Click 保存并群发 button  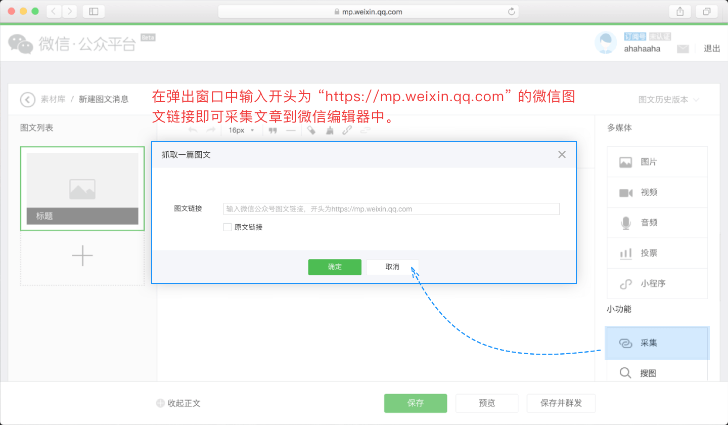tap(561, 403)
